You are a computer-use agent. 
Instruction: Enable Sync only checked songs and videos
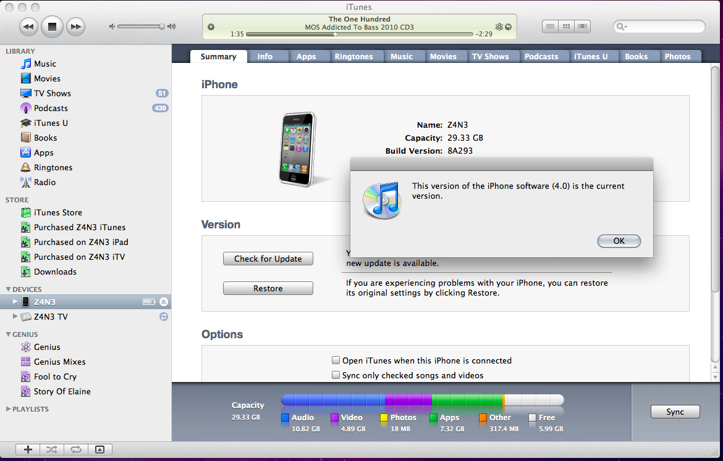(336, 375)
